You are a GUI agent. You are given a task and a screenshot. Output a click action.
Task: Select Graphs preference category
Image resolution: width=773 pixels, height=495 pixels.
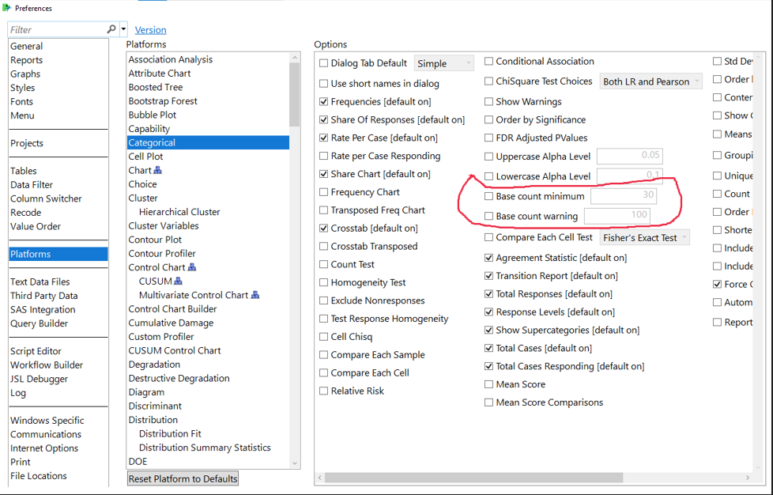[25, 74]
